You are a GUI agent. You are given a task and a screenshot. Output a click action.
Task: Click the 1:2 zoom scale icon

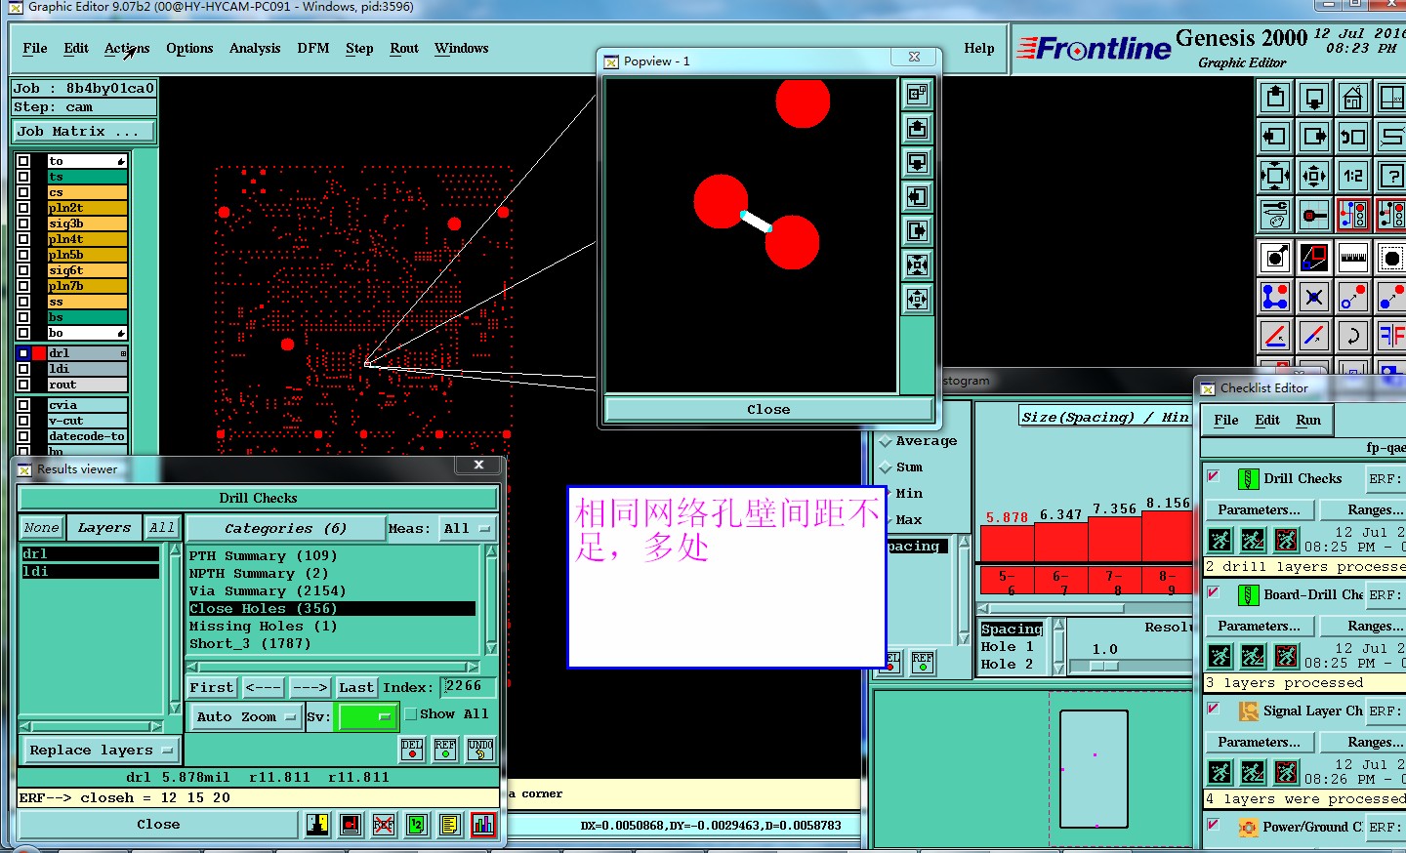click(1352, 176)
